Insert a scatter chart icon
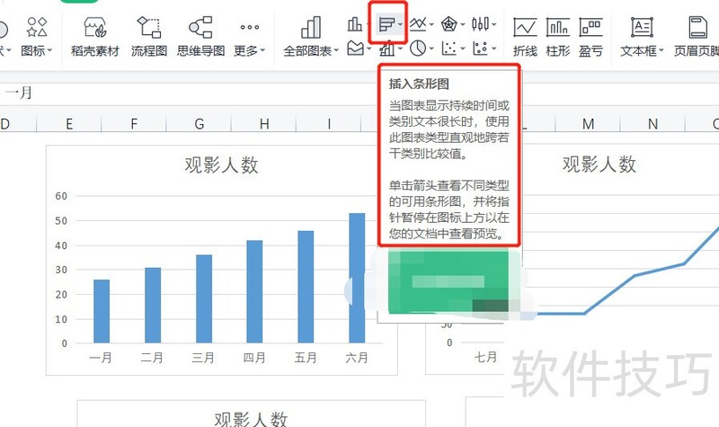Viewport: 719px width, 427px height. (x=448, y=48)
